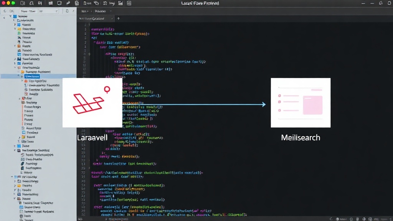Image resolution: width=393 pixels, height=221 pixels.
Task: Click the second breadcrumb above the editor tabs
Action: click(100, 11)
